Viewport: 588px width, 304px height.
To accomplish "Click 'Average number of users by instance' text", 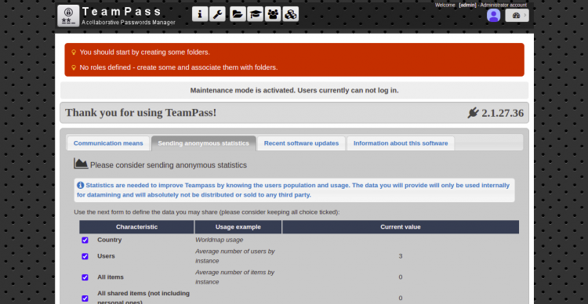I will pos(235,256).
